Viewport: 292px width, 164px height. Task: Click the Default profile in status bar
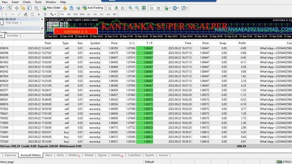click(x=149, y=162)
